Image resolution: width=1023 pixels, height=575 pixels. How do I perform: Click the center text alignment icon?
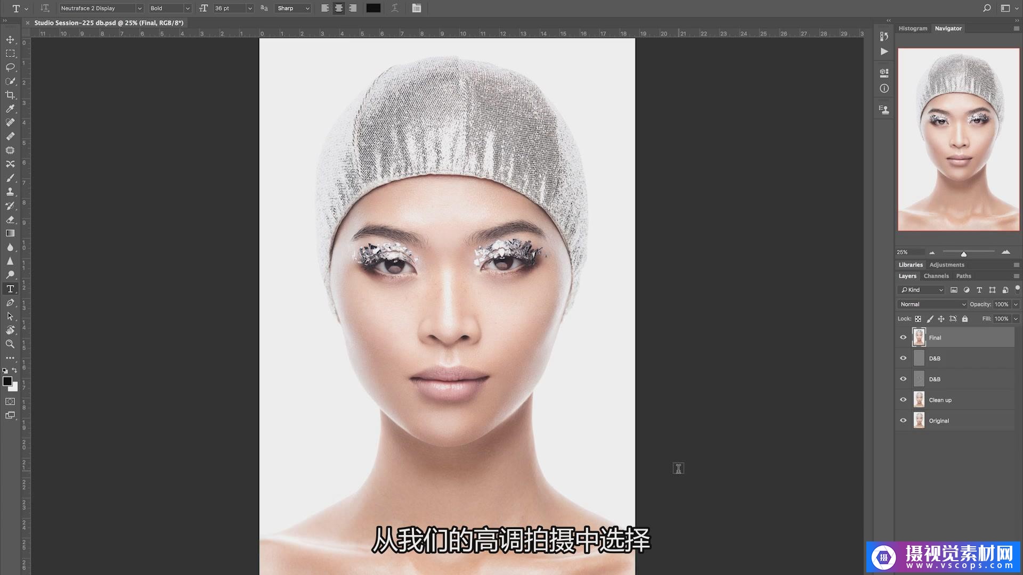click(x=339, y=8)
